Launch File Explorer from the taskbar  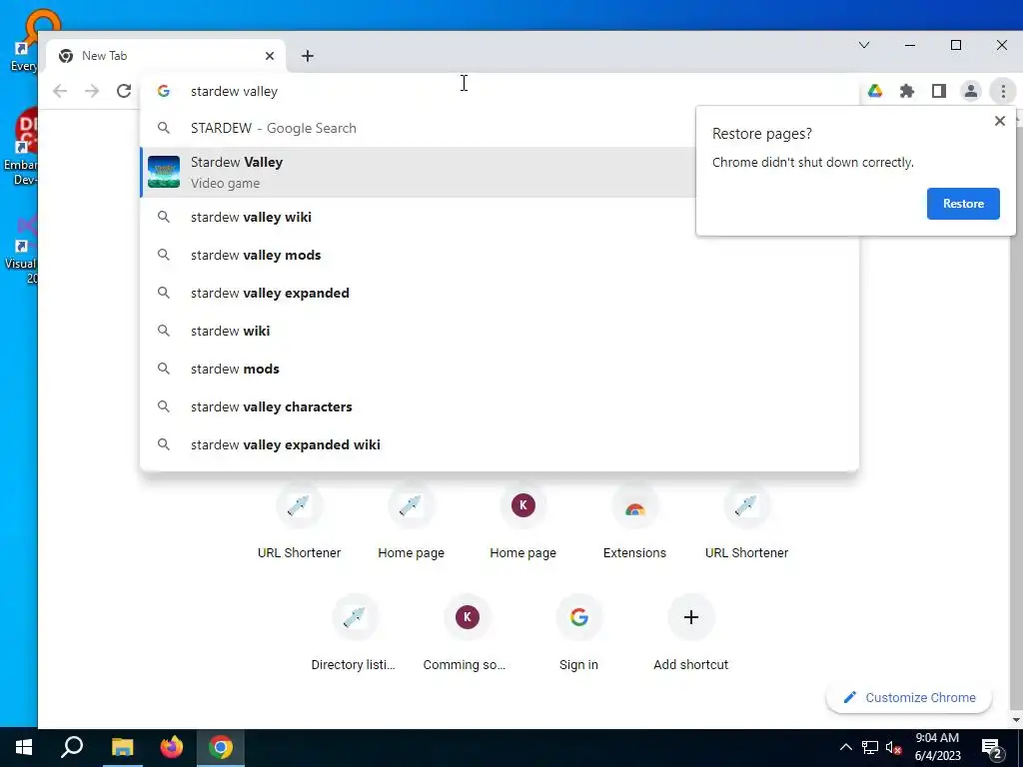122,747
